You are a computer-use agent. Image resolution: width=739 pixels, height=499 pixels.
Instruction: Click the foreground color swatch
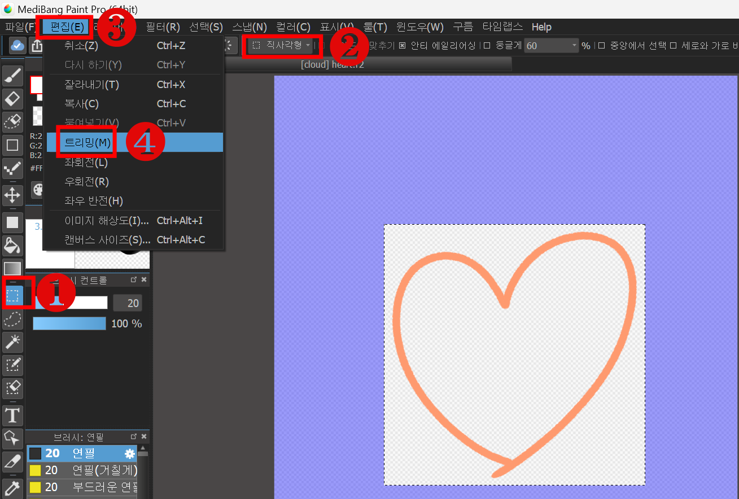tap(37, 85)
